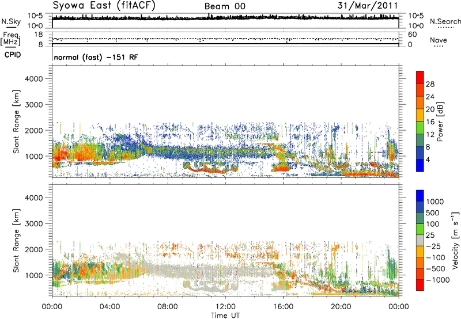This screenshot has width=461, height=319.
Task: Click the "60" Nave axis tick
Action: click(x=413, y=35)
